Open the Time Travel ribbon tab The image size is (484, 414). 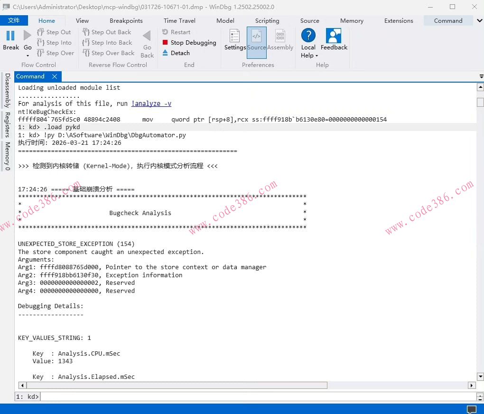pyautogui.click(x=179, y=20)
